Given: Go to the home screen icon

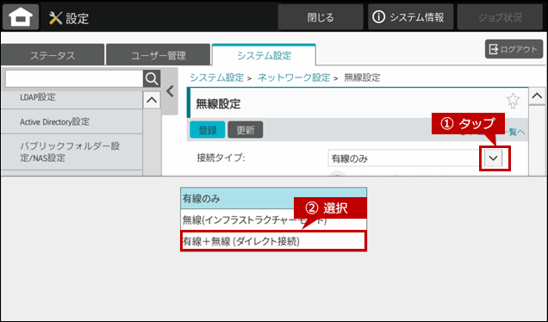Looking at the screenshot, I should click(x=21, y=16).
